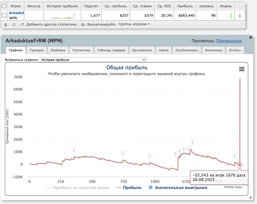Viewport: 257px width, 204px height.
Task: Click the $ marker near game 350
Action: click(74, 150)
